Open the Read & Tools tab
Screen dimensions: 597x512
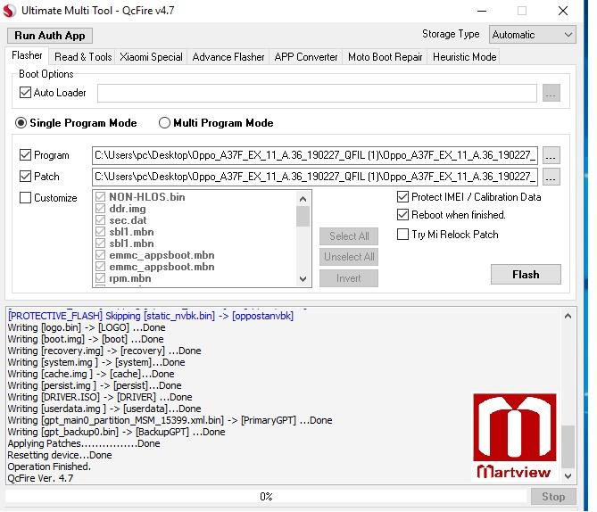[x=83, y=57]
